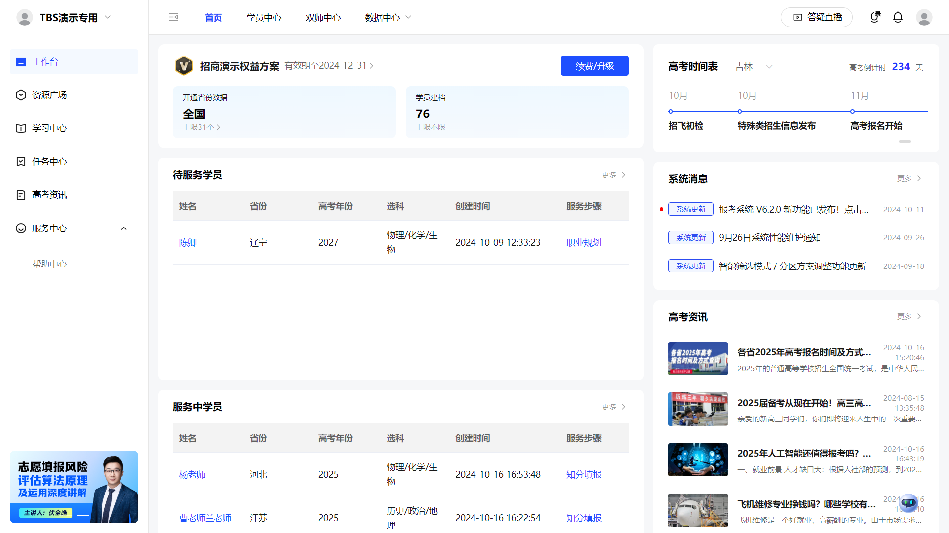Open the 双师中心 tab
949x533 pixels.
tap(323, 17)
